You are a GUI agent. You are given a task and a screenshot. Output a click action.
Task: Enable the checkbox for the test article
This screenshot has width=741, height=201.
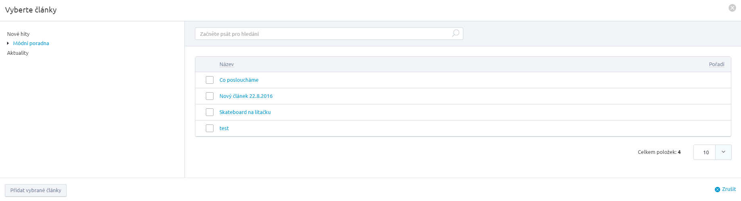(x=209, y=128)
